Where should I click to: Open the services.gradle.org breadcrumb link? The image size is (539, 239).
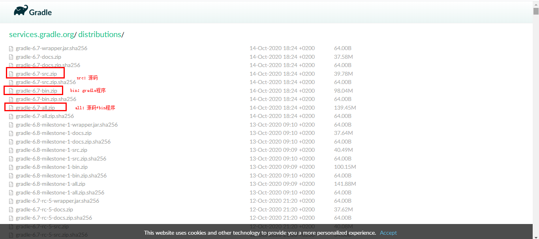(x=41, y=34)
